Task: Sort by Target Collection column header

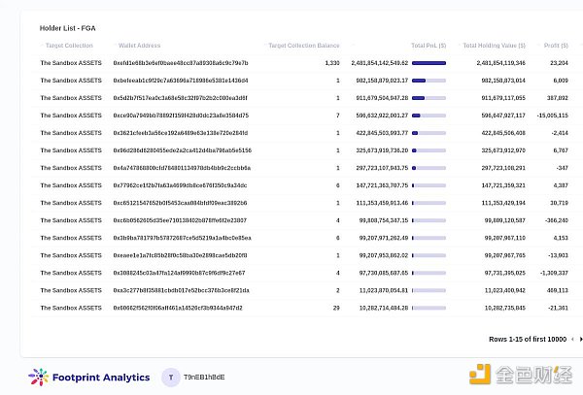Action: click(x=69, y=46)
